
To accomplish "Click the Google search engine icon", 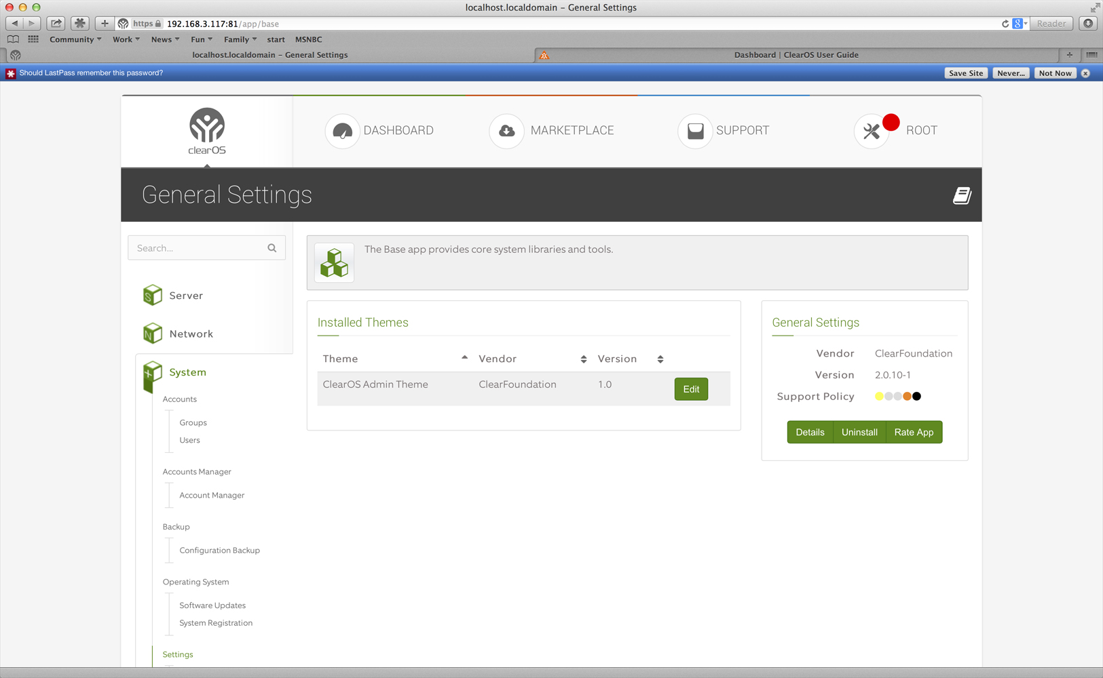I will tap(1017, 24).
